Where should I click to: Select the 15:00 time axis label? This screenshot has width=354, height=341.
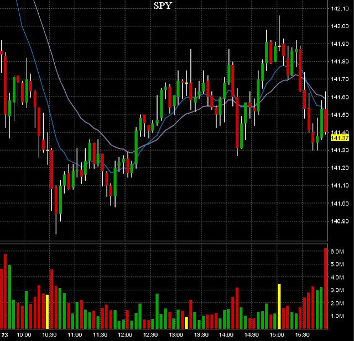(277, 335)
